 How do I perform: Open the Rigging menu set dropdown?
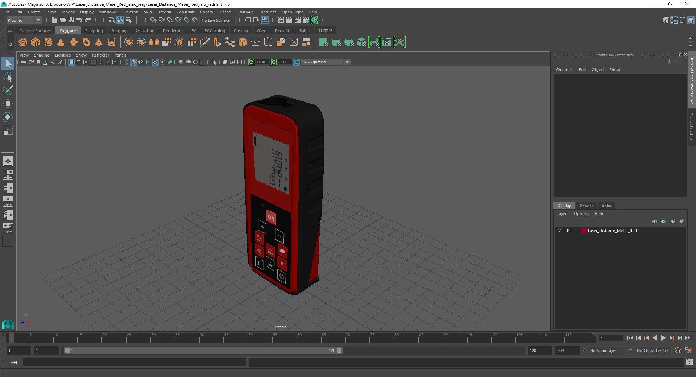(x=24, y=20)
